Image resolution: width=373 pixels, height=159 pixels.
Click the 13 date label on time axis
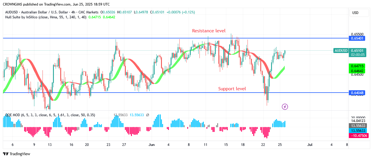(x=50, y=144)
